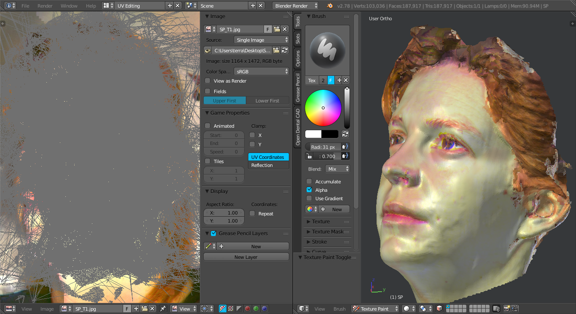576x314 pixels.
Task: Switch to the Slots tab
Action: [298, 39]
